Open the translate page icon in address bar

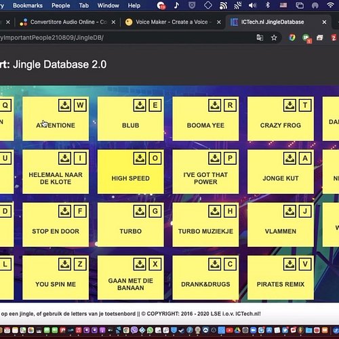260,37
